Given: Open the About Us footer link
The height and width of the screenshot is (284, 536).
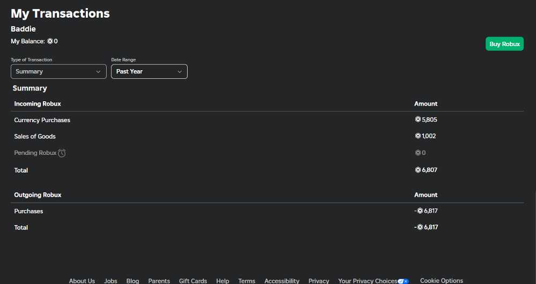Looking at the screenshot, I should [82, 281].
